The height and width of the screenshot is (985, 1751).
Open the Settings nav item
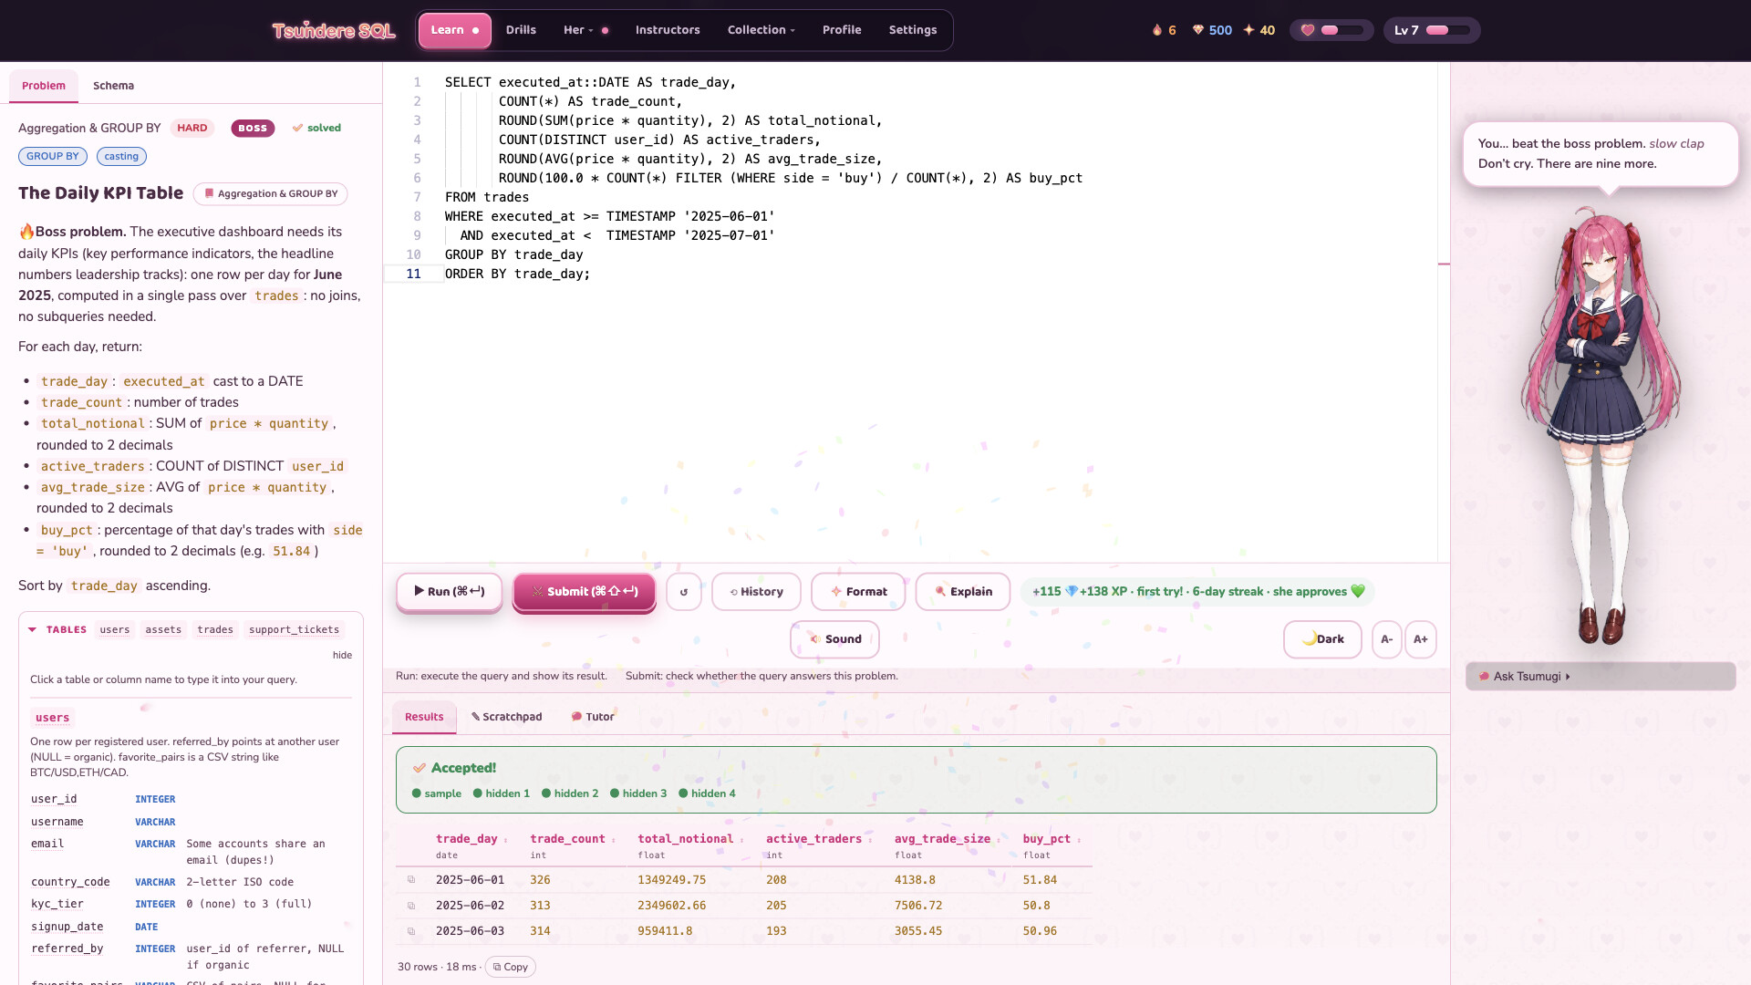point(913,30)
